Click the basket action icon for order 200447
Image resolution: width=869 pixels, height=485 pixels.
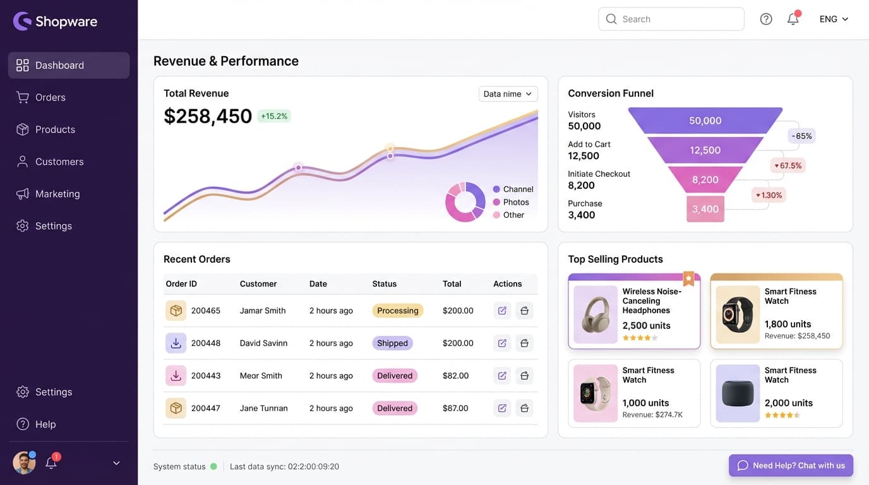[x=524, y=408]
